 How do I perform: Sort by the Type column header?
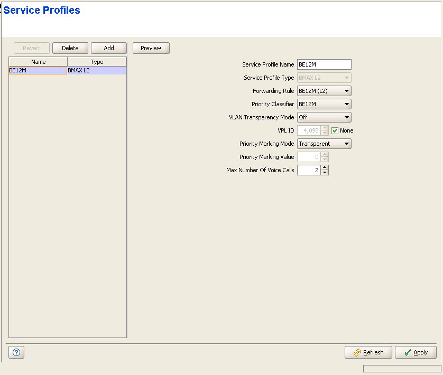click(x=97, y=62)
